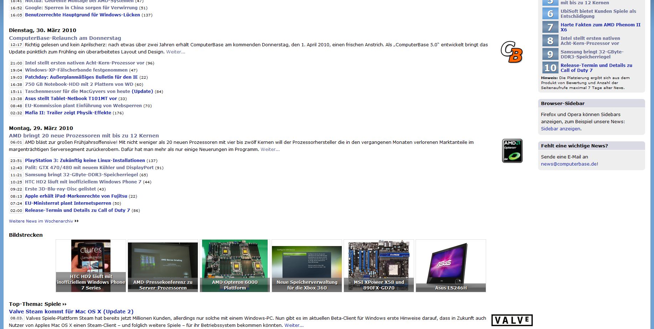
Task: Open Neue Speicherverwaltung für die Xbox 360 gallery
Action: pos(307,266)
